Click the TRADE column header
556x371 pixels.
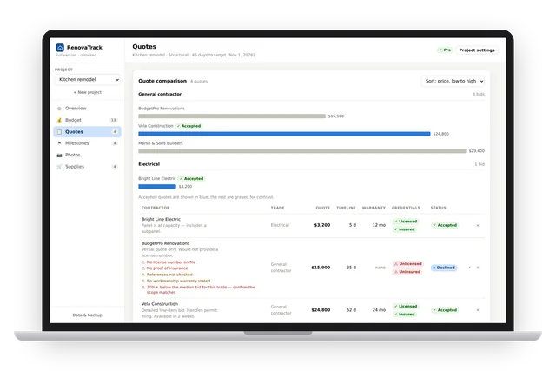[278, 208]
